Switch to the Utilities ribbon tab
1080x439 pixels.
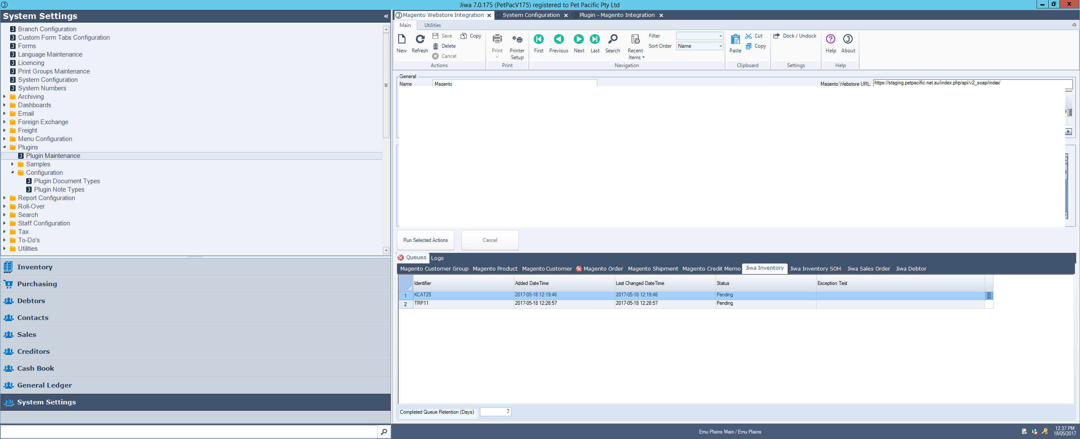pos(432,25)
